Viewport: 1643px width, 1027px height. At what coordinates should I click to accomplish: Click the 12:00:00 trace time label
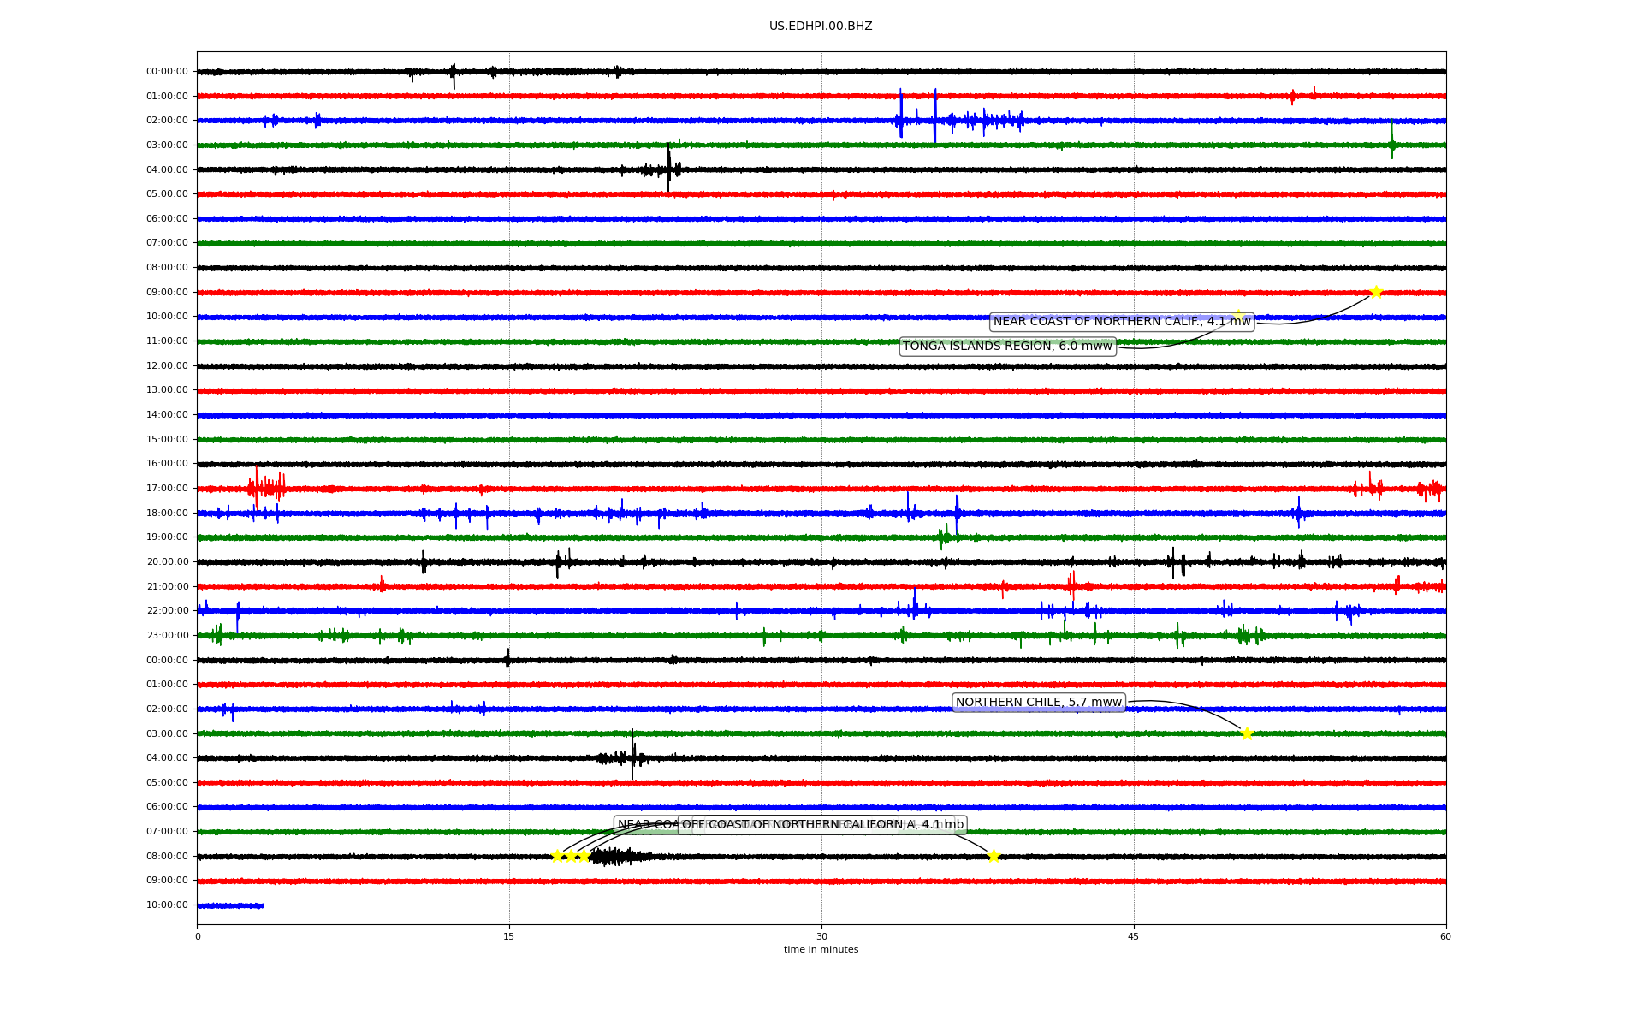(167, 366)
